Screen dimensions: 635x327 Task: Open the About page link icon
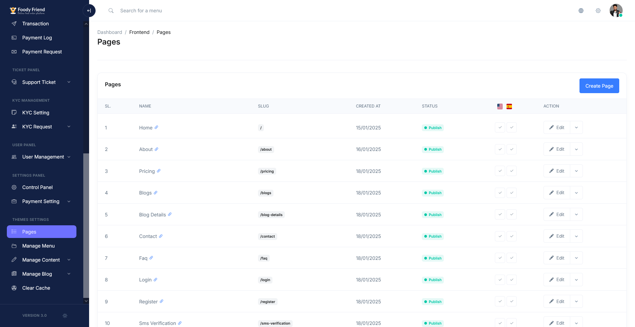[156, 149]
